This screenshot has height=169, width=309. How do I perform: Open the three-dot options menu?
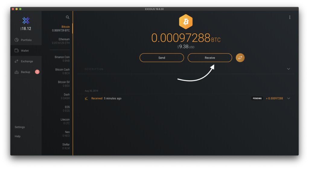tap(290, 17)
